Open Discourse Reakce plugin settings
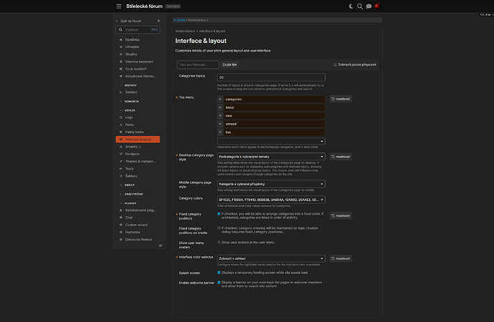Viewport: 494px width, 322px height. [137, 240]
